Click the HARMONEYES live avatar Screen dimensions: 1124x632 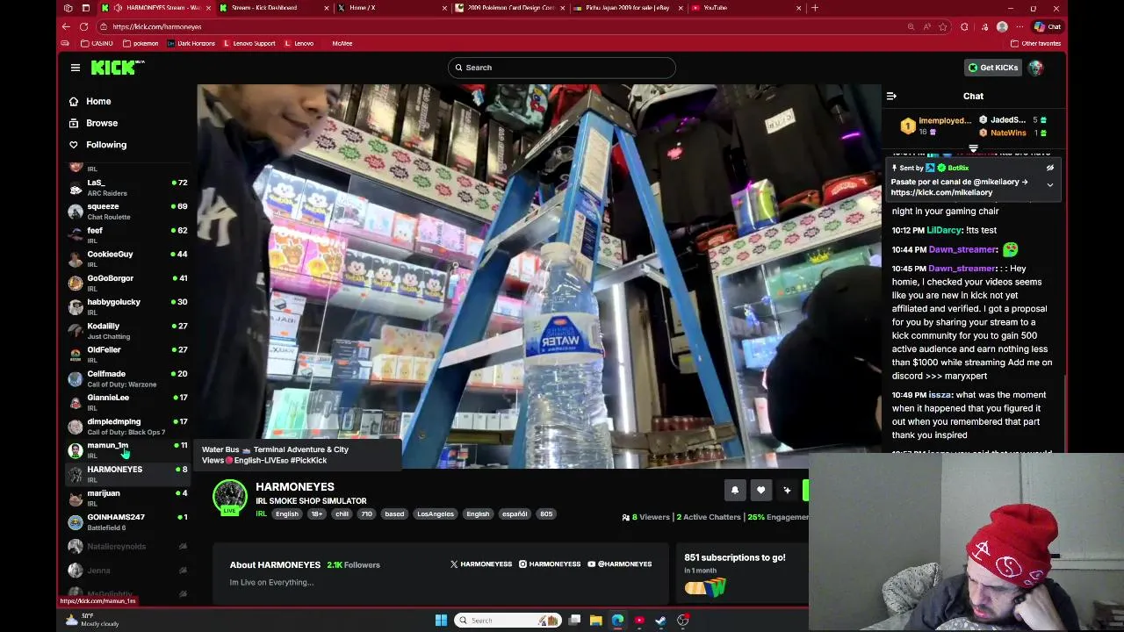(x=230, y=497)
